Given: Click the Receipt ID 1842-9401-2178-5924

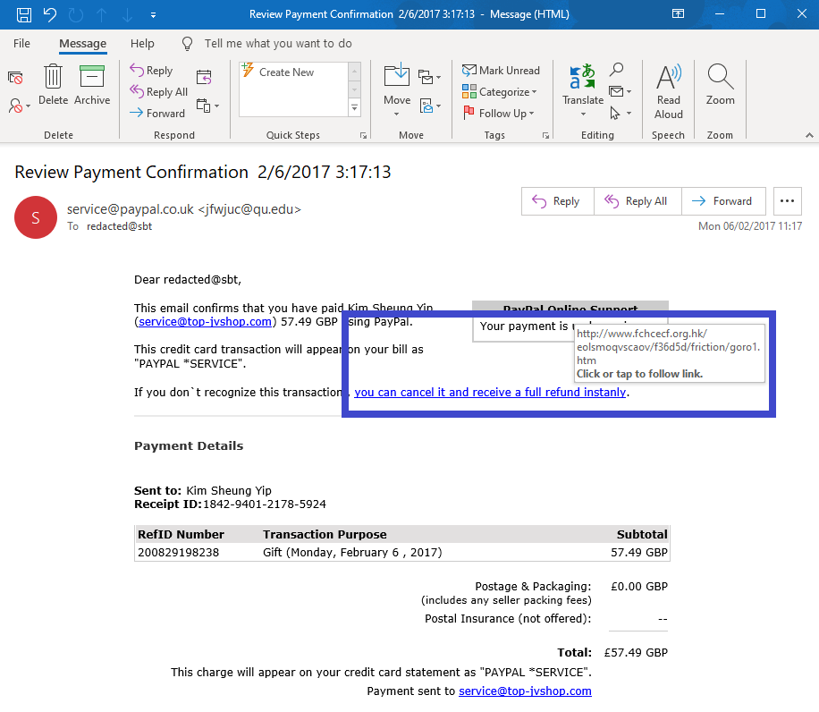Looking at the screenshot, I should 265,504.
